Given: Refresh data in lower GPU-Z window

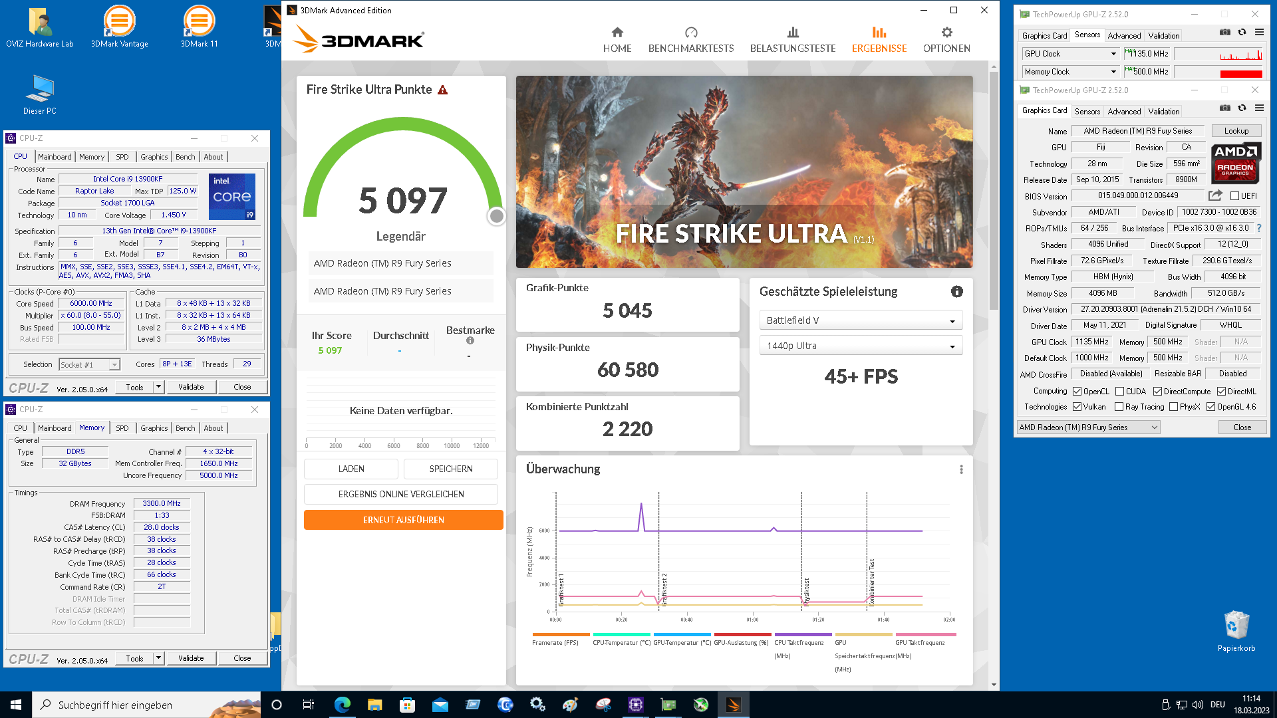Looking at the screenshot, I should (x=1242, y=108).
